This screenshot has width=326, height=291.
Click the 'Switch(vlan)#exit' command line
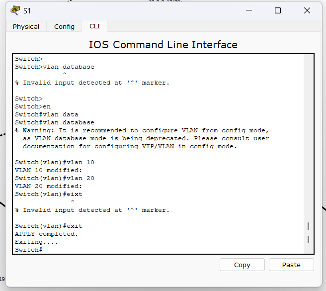(x=48, y=226)
